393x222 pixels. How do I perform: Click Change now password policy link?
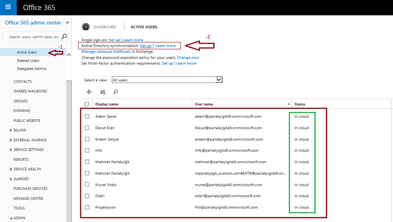pyautogui.click(x=188, y=58)
